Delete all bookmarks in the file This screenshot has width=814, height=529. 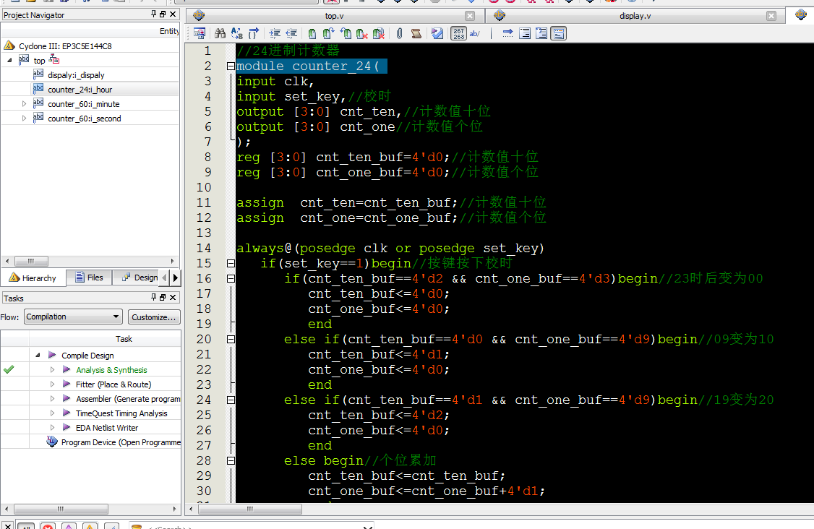pyautogui.click(x=379, y=34)
